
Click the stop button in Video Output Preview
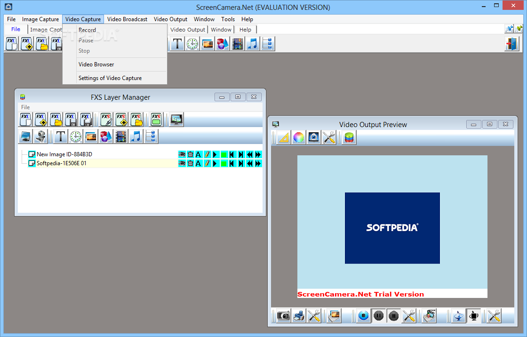point(393,316)
